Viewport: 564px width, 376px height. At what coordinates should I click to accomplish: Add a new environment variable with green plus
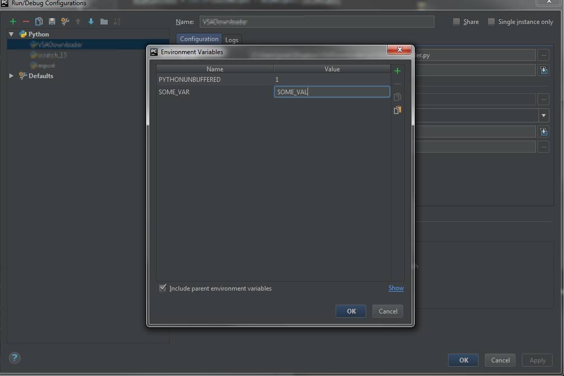[x=398, y=71]
